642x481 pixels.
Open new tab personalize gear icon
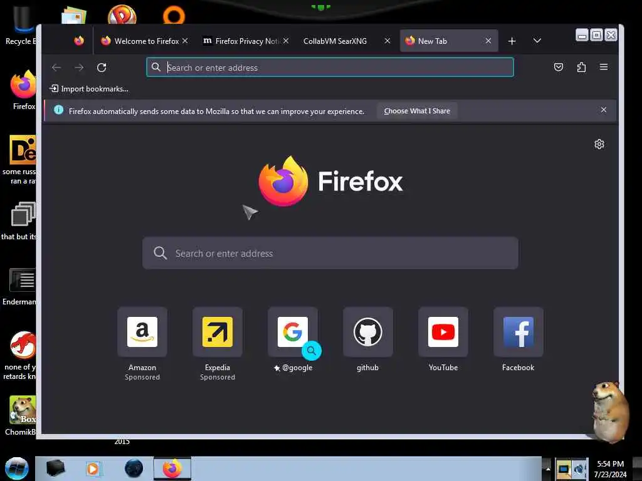pos(599,144)
